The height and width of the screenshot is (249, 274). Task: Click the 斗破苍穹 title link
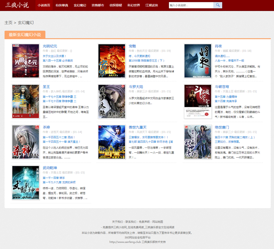point(222,87)
